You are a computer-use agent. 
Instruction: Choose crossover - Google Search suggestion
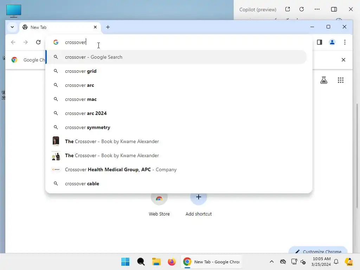tap(176, 57)
